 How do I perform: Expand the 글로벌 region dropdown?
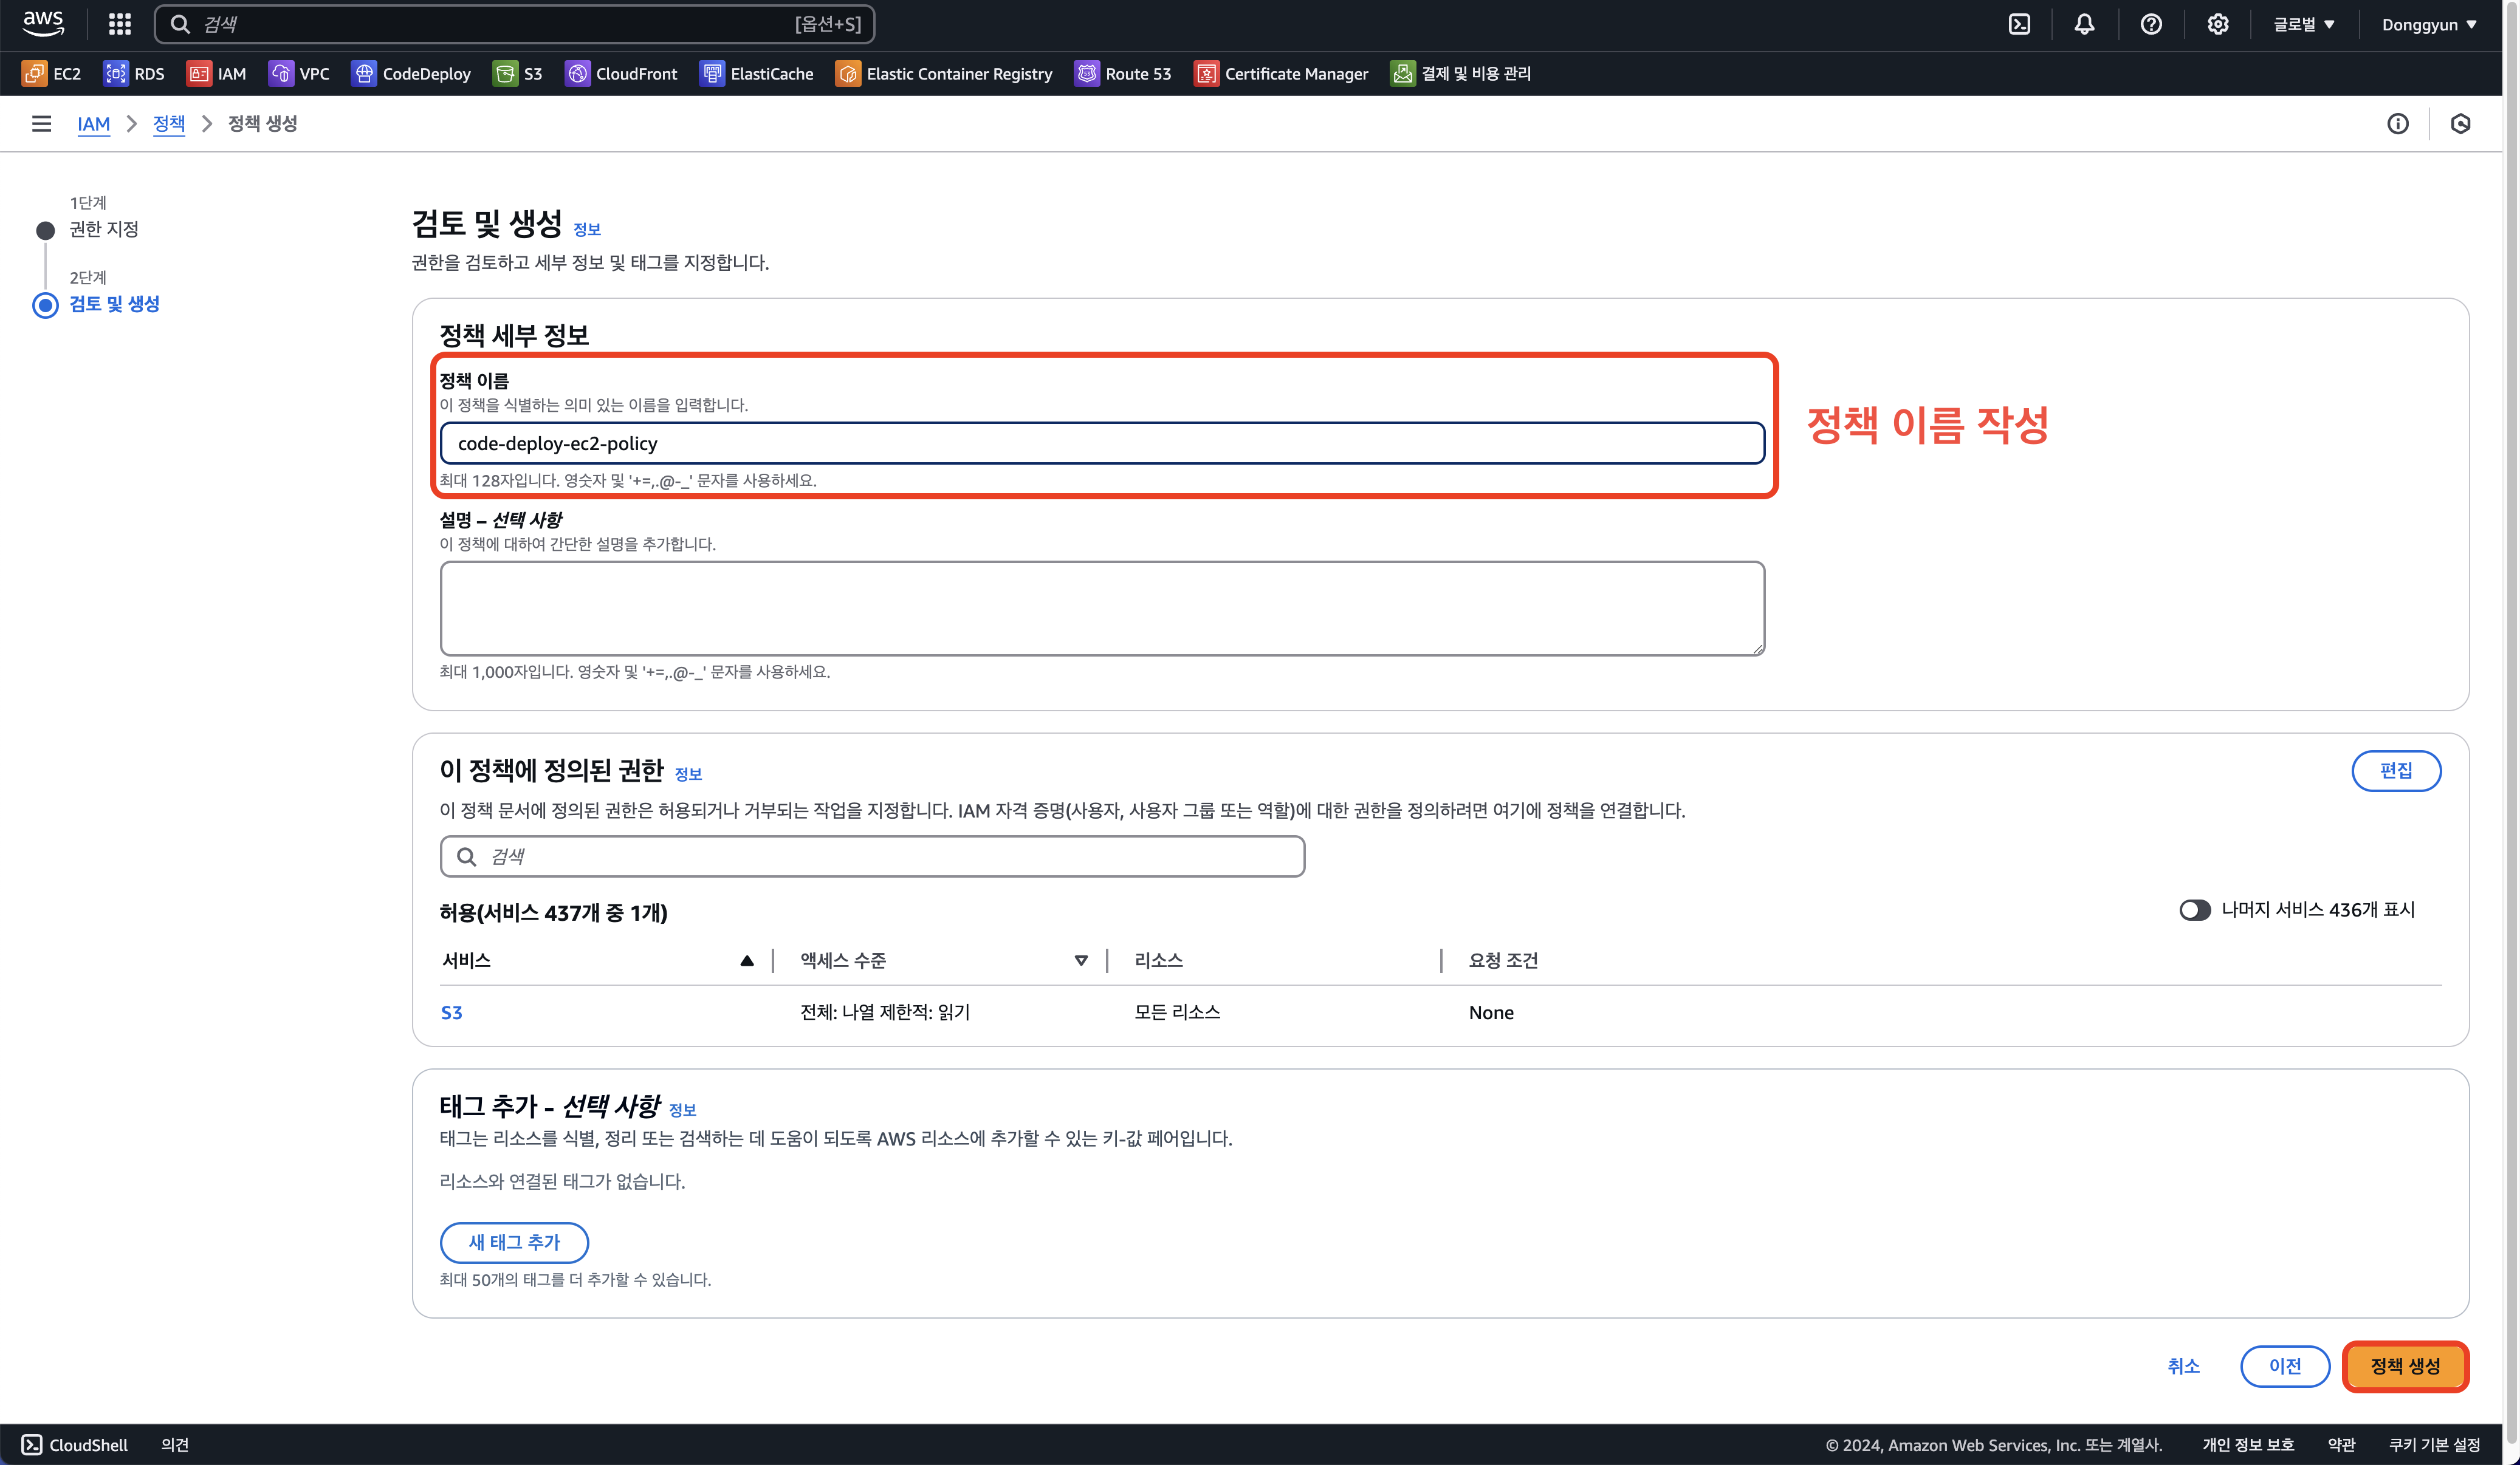(x=2303, y=24)
